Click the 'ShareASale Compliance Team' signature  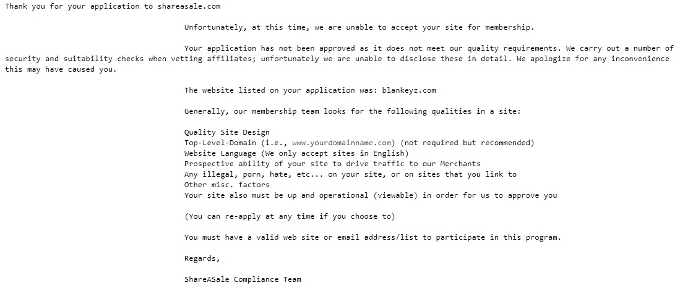(243, 279)
